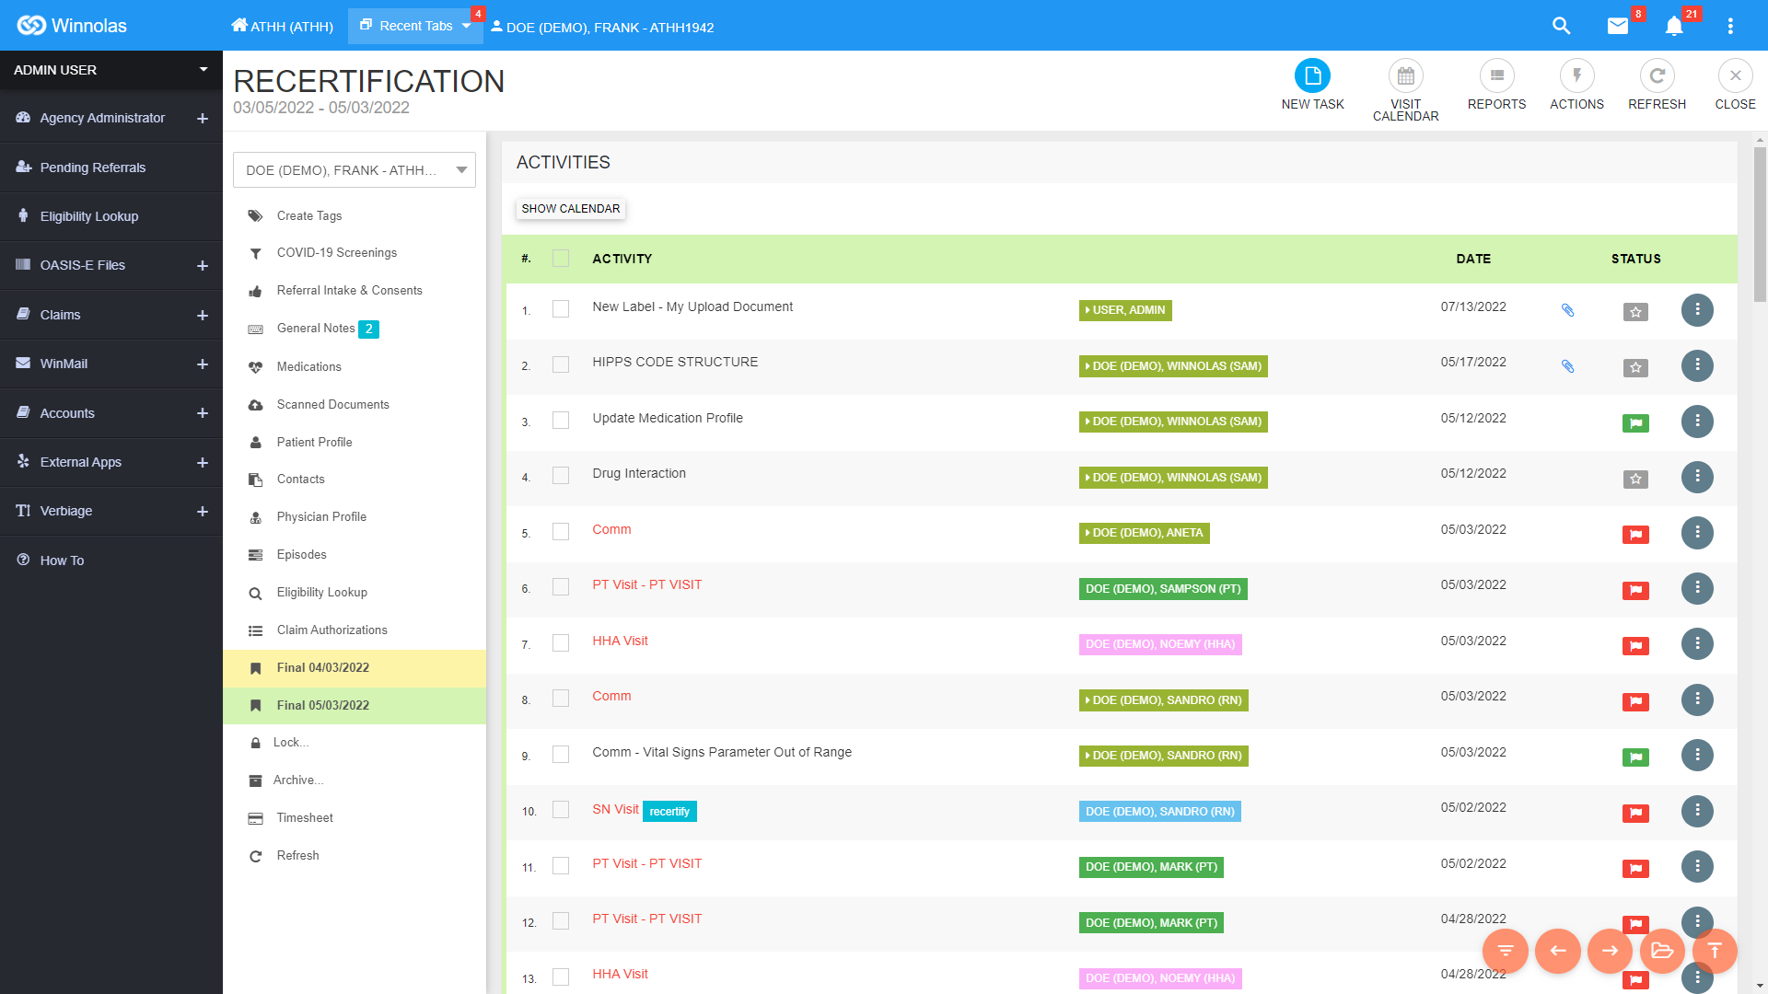Viewport: 1768px width, 994px height.
Task: Sort by the DATE column header
Action: coord(1473,259)
